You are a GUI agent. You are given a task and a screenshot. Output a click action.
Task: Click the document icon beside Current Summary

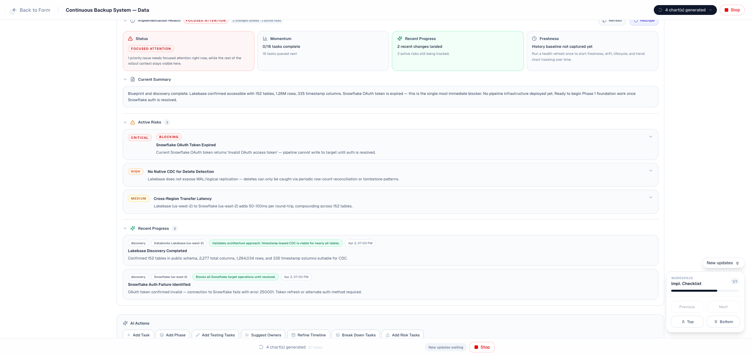coord(133,79)
